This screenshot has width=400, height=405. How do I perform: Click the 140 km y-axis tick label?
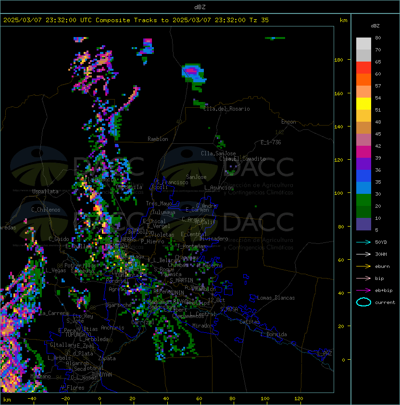point(338,127)
